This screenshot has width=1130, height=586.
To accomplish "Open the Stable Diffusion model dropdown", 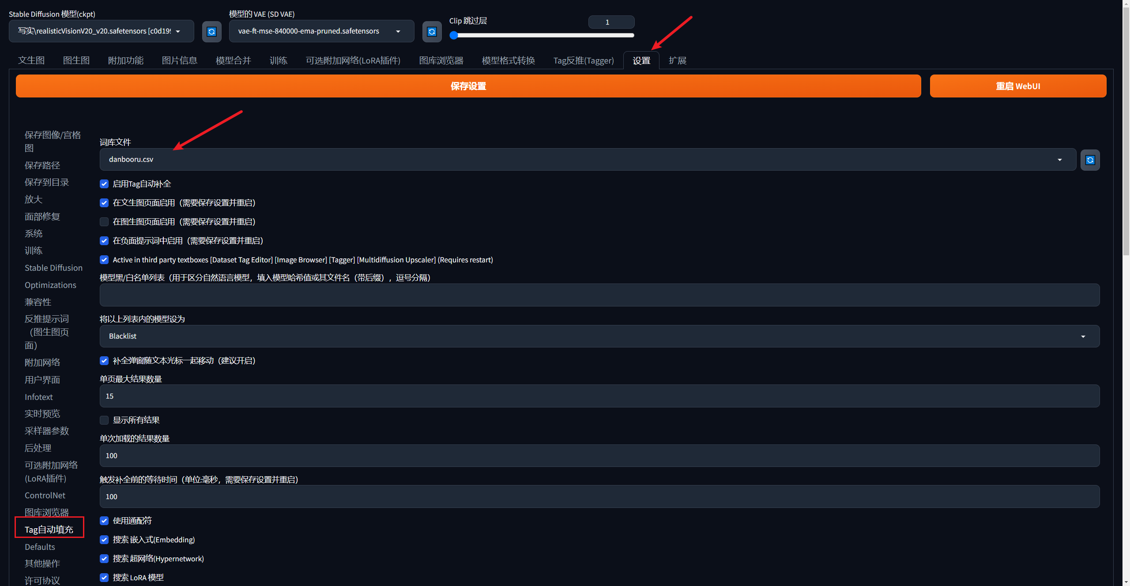I will [101, 31].
